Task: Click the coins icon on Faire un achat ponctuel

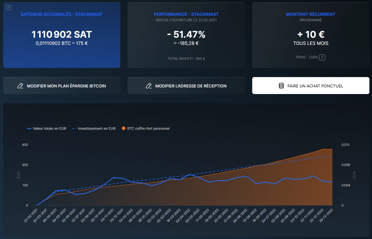Action: pyautogui.click(x=281, y=86)
